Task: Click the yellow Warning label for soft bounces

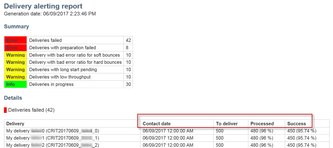Action: click(x=16, y=55)
